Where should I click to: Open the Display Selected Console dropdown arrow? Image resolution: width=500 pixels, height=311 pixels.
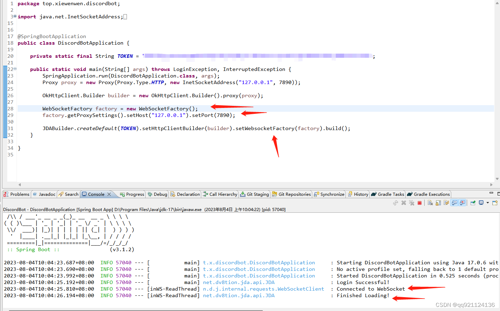[x=488, y=203]
